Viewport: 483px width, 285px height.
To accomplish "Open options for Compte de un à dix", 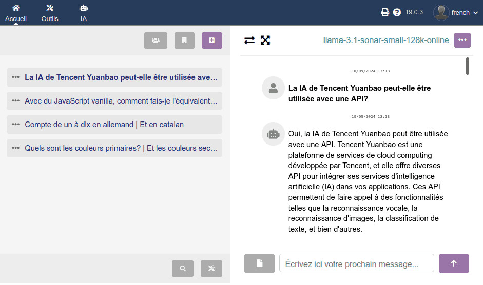I will [x=16, y=125].
